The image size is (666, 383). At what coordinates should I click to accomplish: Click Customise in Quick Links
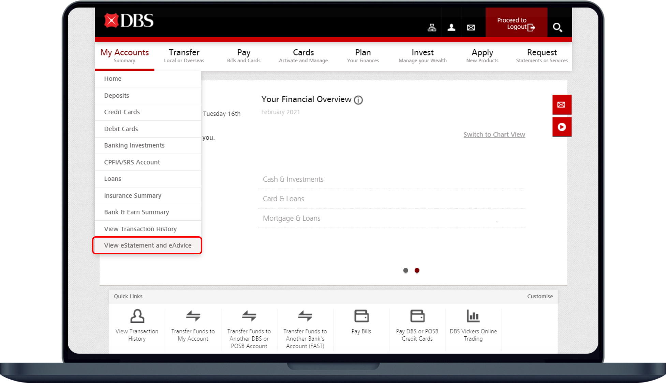[540, 297]
